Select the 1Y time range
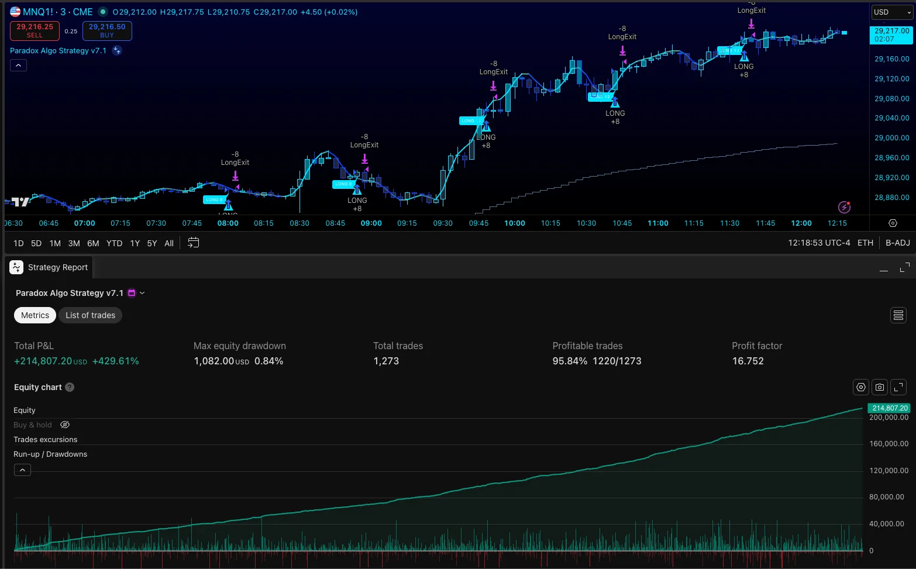 click(x=135, y=243)
